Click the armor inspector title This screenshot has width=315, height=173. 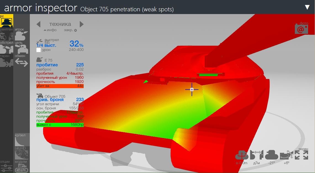[x=41, y=8]
